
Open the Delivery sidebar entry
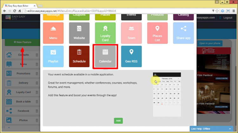pos(22,83)
